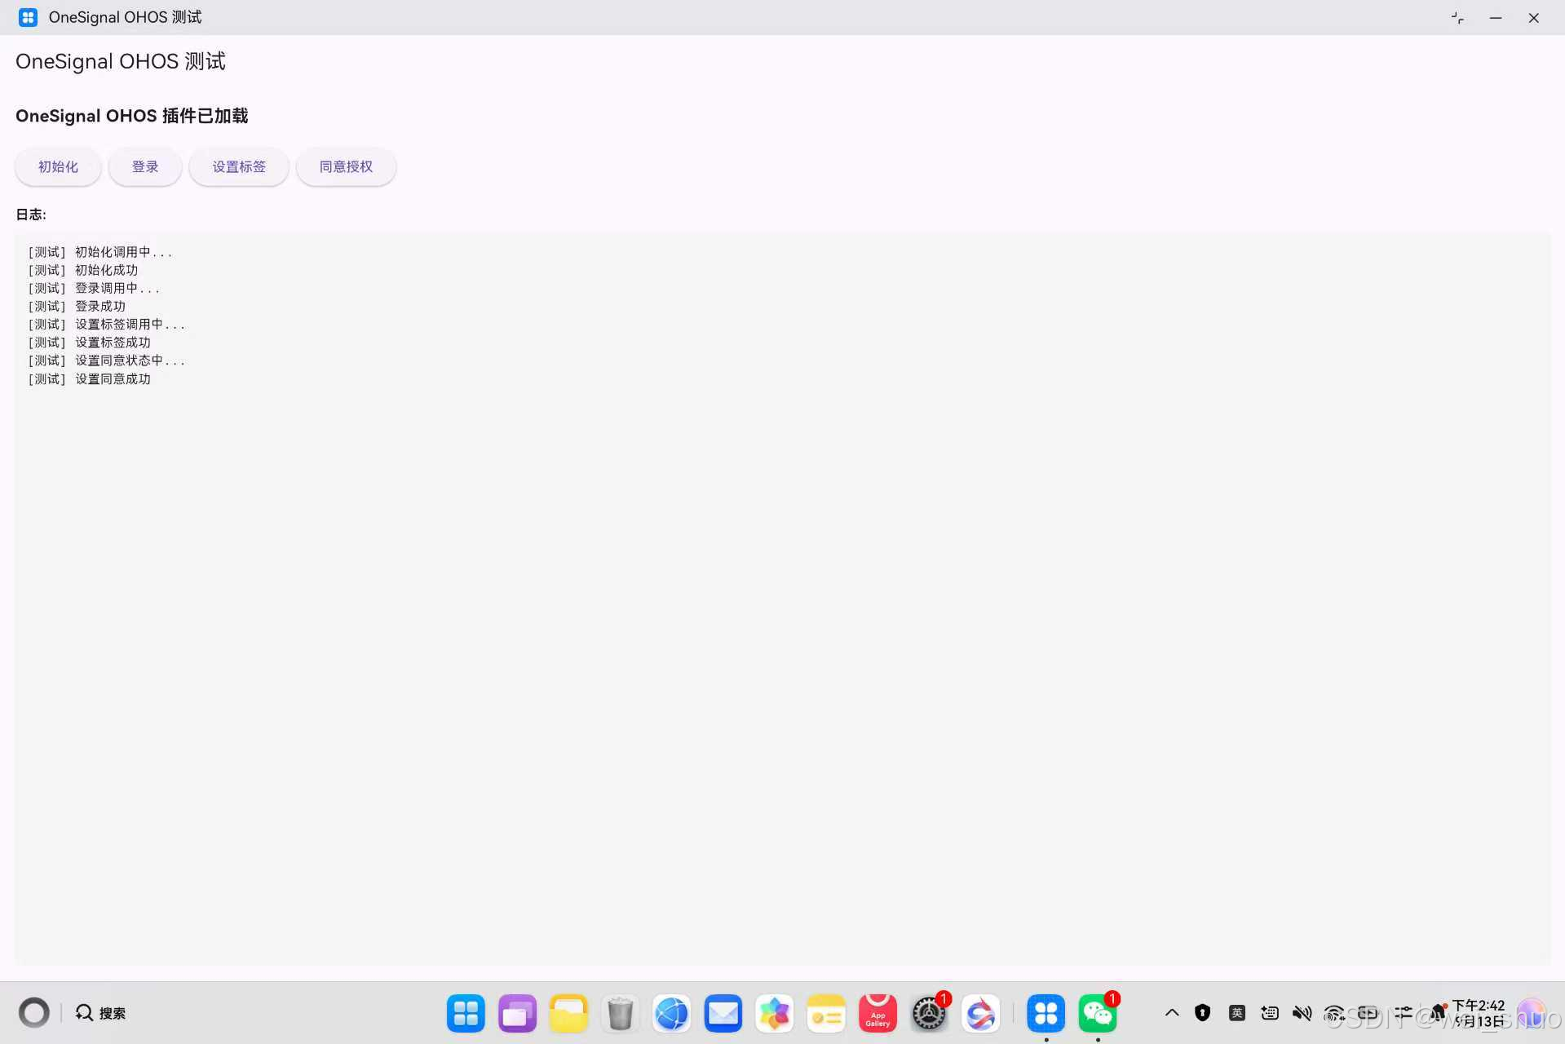Open the colorful gallery photos icon
Screen dimensions: 1565x1044
coord(774,1013)
